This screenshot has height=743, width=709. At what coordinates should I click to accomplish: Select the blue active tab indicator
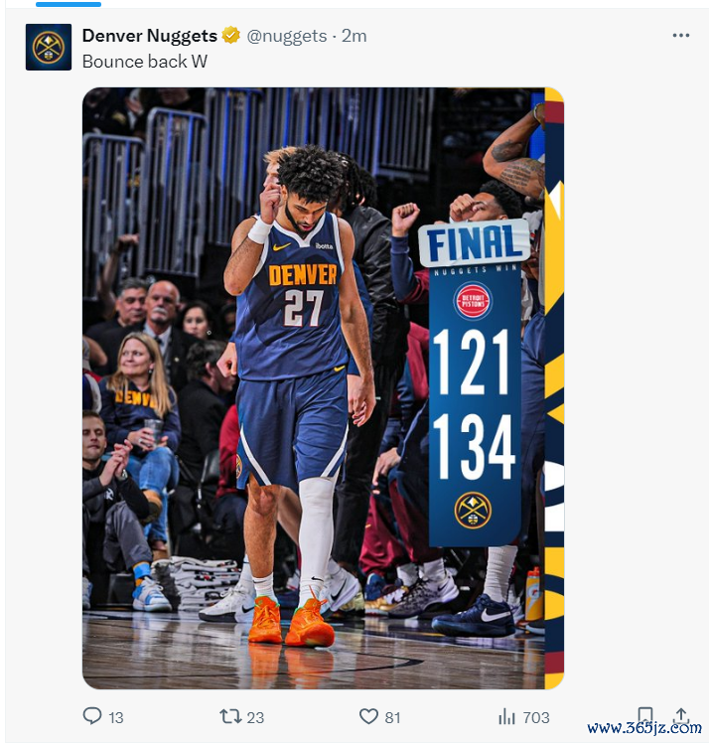(69, 4)
